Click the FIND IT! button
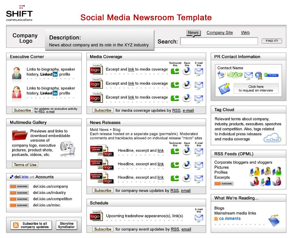The image size is (292, 238). pos(272,41)
